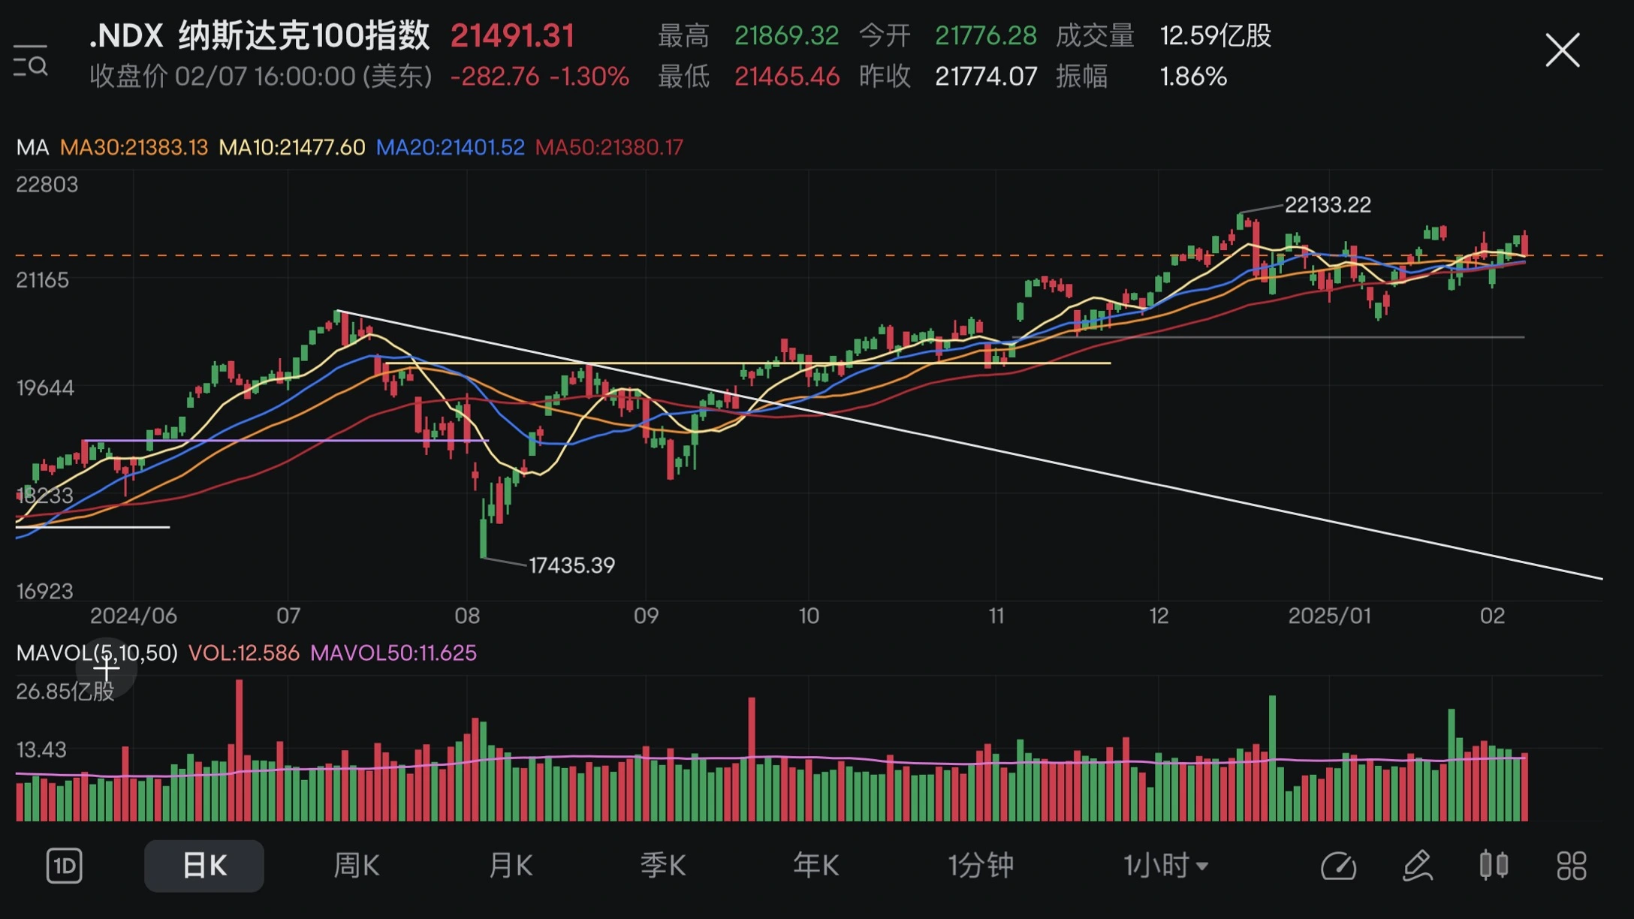The height and width of the screenshot is (919, 1634).
Task: Open MA indicator settings label
Action: pos(32,147)
